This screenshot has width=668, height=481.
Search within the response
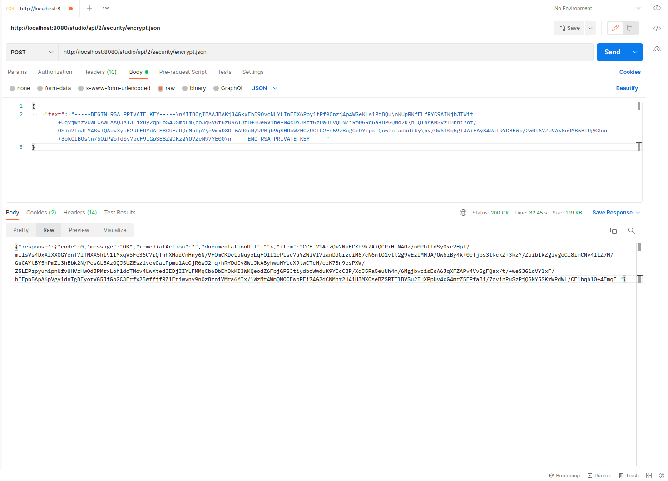click(x=631, y=230)
